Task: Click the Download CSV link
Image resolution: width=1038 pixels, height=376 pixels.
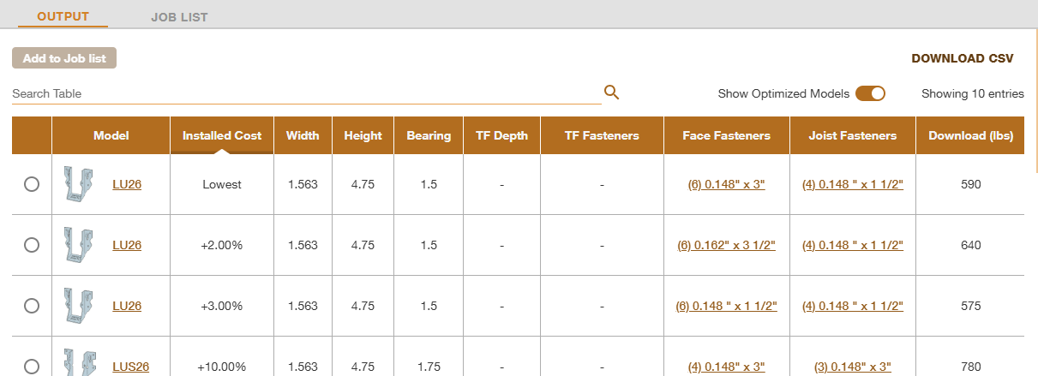Action: pos(962,58)
